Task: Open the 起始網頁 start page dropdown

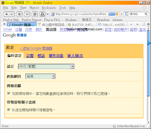Action: click(x=40, y=76)
